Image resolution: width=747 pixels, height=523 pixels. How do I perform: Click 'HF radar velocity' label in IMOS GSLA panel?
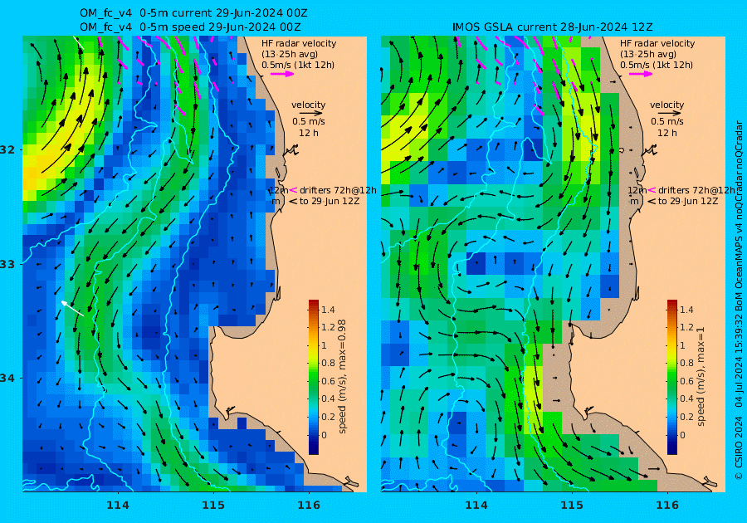click(x=657, y=43)
